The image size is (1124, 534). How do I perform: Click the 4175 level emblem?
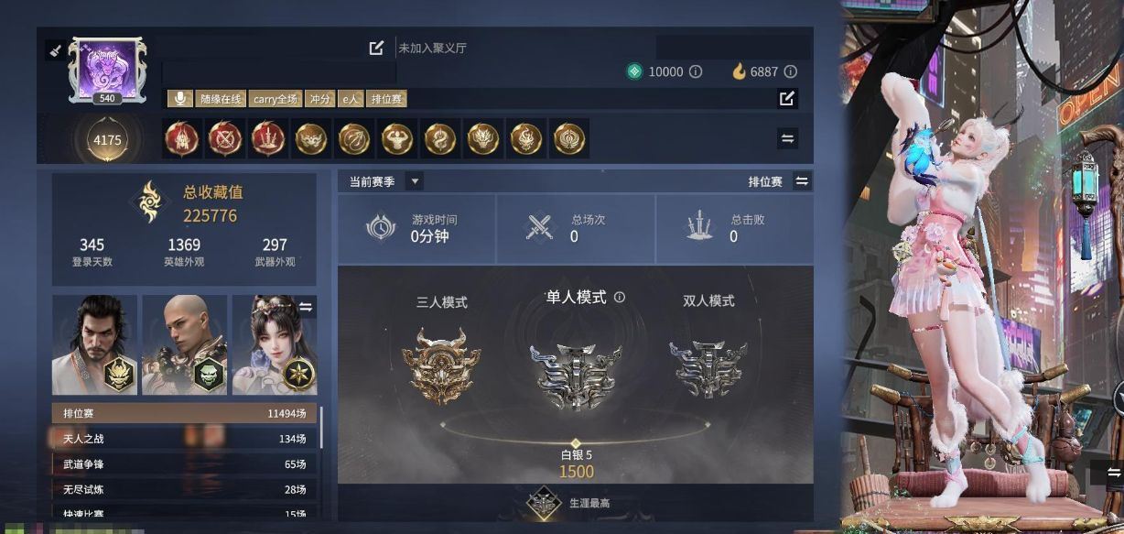tap(107, 140)
